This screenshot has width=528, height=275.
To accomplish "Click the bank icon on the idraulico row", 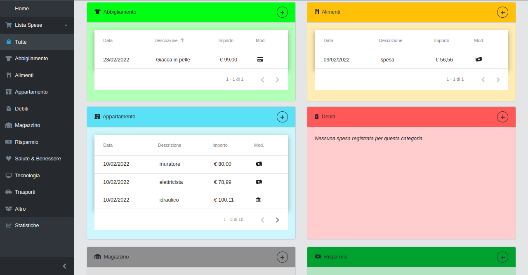I will click(258, 200).
